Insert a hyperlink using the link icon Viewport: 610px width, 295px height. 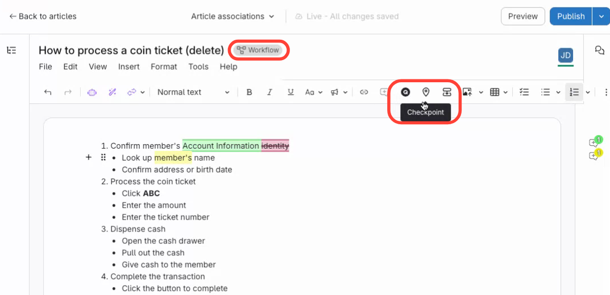click(364, 92)
